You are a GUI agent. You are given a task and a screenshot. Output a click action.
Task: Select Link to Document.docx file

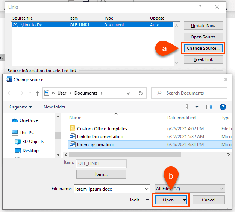click(x=100, y=137)
